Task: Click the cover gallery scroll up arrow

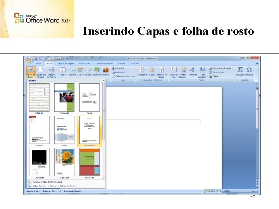Action: 104,81
